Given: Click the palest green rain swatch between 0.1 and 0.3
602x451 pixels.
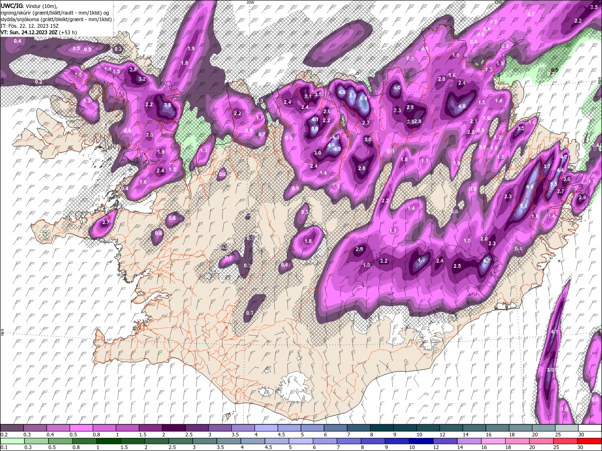Looking at the screenshot, I should click(12, 441).
